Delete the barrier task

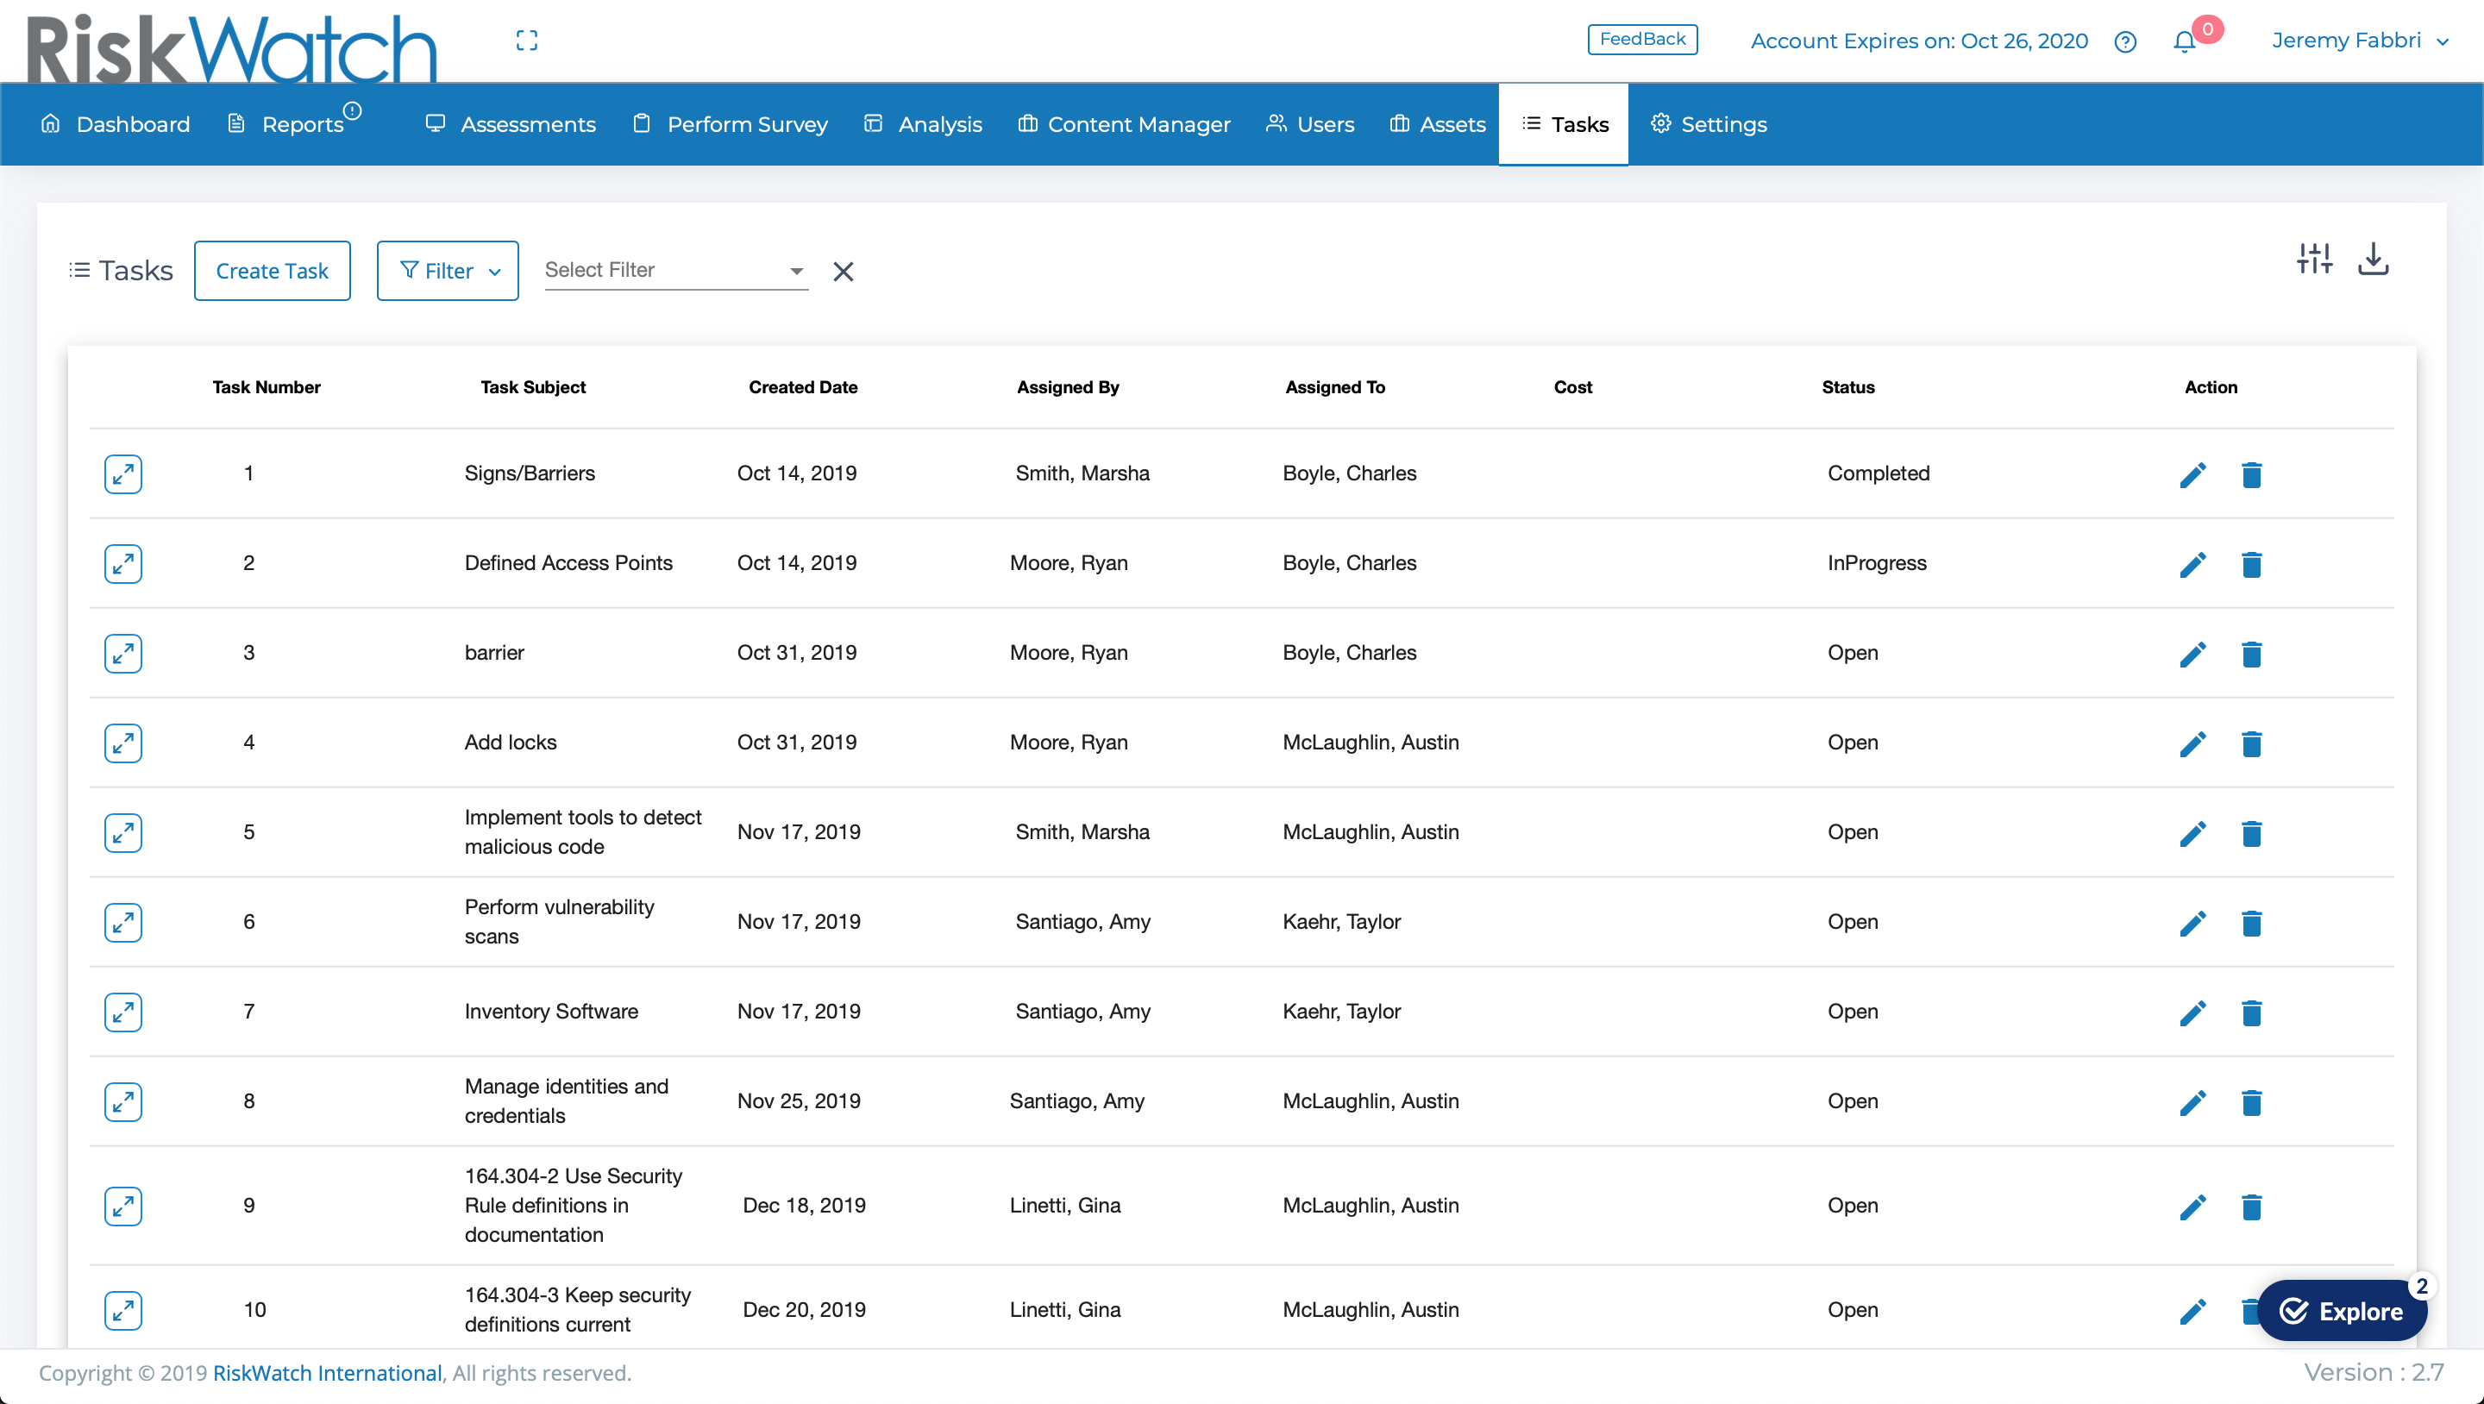[2253, 654]
